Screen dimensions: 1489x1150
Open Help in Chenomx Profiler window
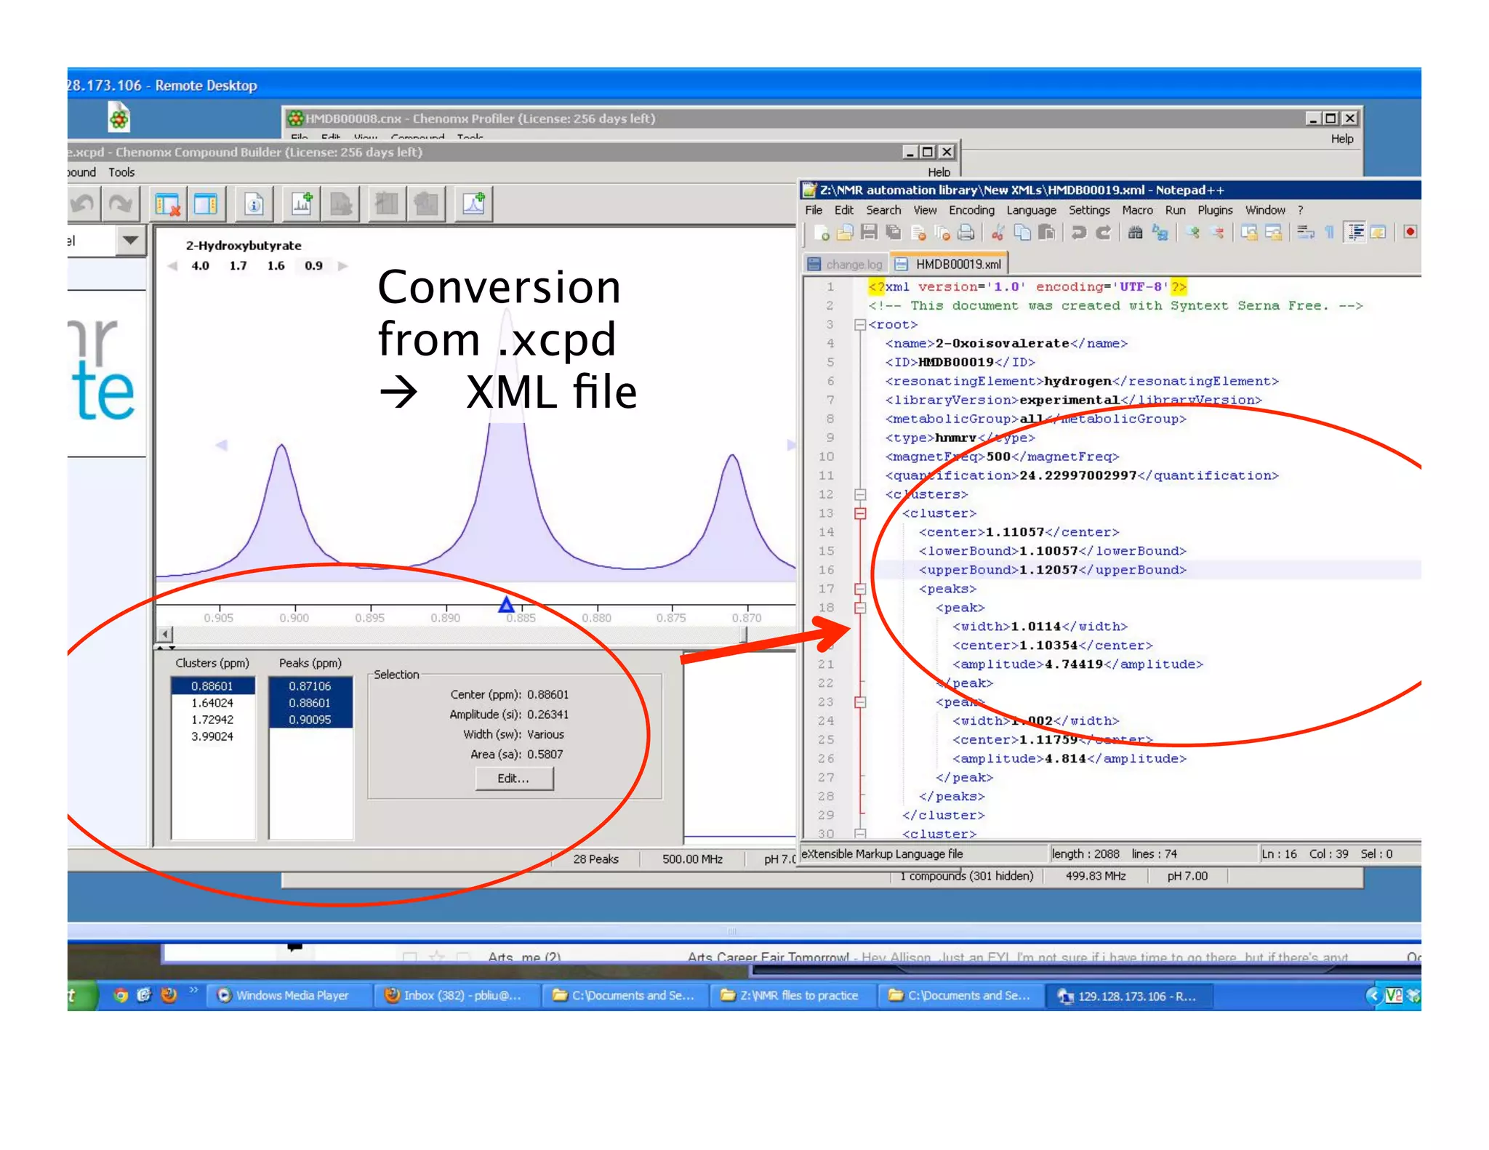pyautogui.click(x=1342, y=139)
